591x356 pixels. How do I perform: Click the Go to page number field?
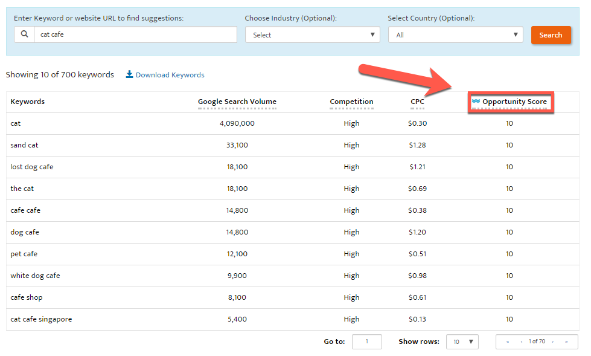pyautogui.click(x=366, y=342)
